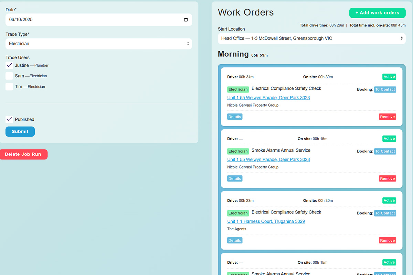Screen dimensions: 413x275
Task: Click Electrician tag on Truganina card
Action: 238,213
